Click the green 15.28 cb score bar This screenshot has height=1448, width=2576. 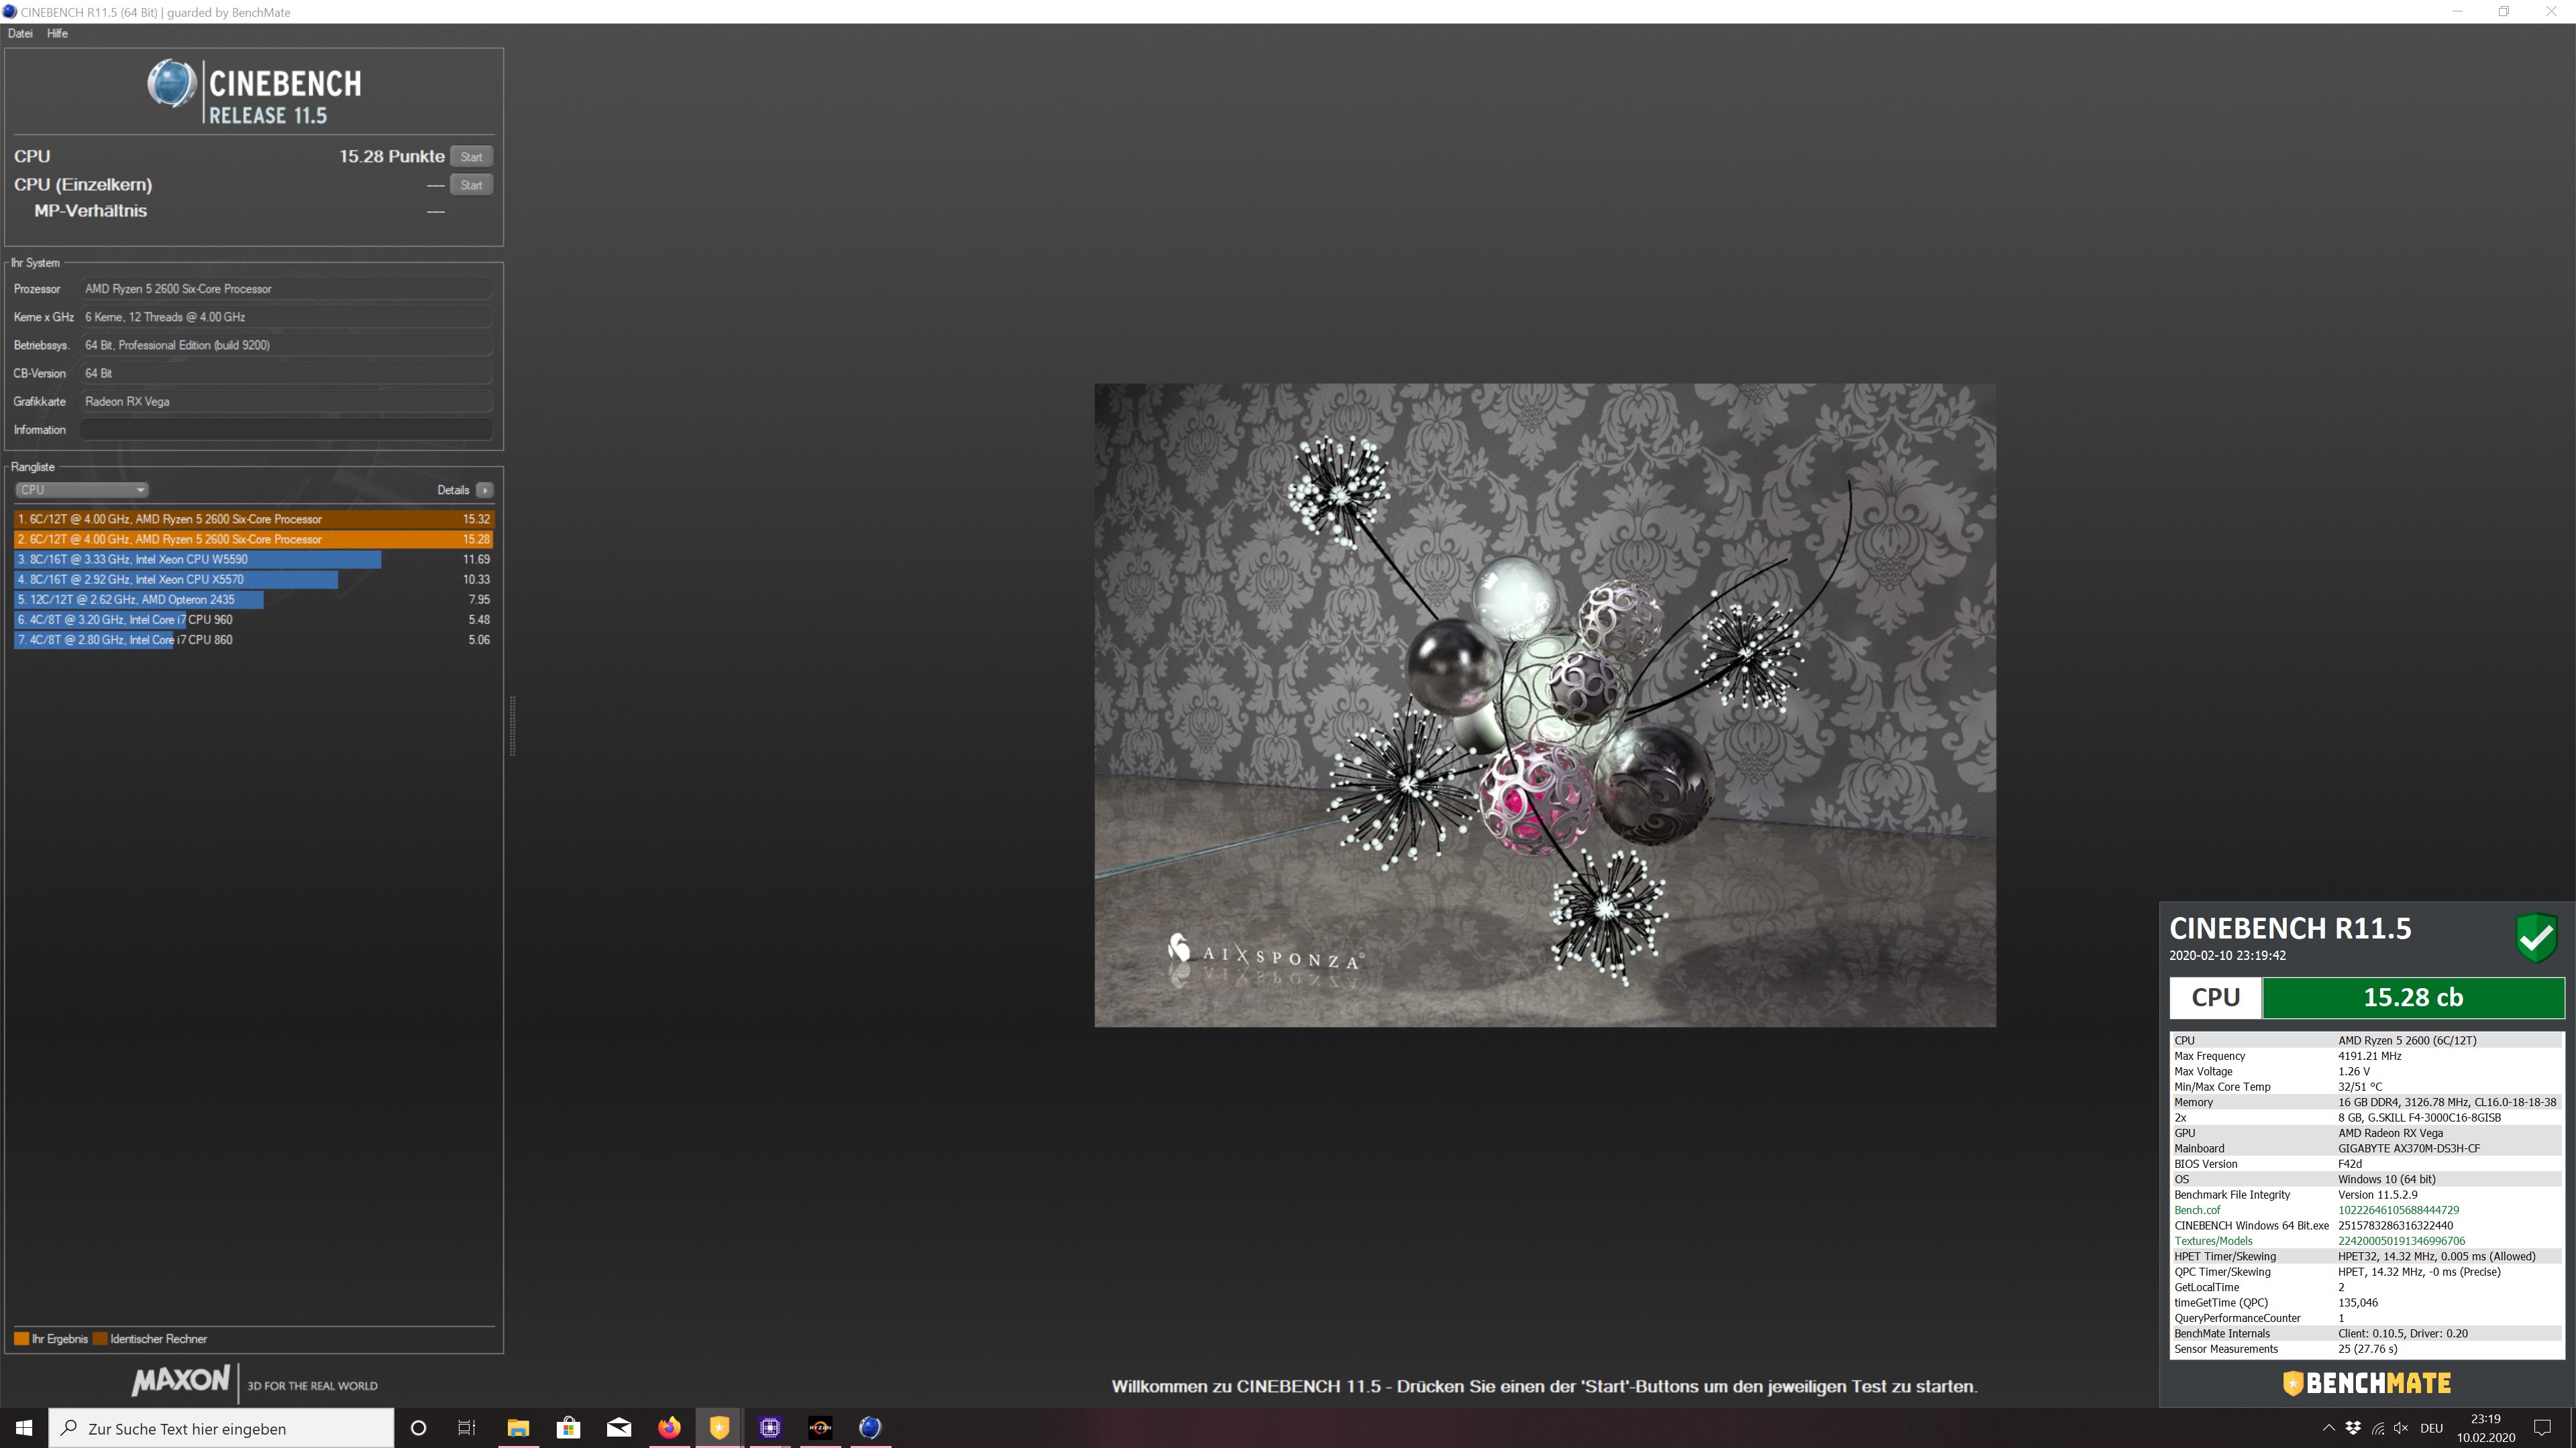pyautogui.click(x=2413, y=998)
